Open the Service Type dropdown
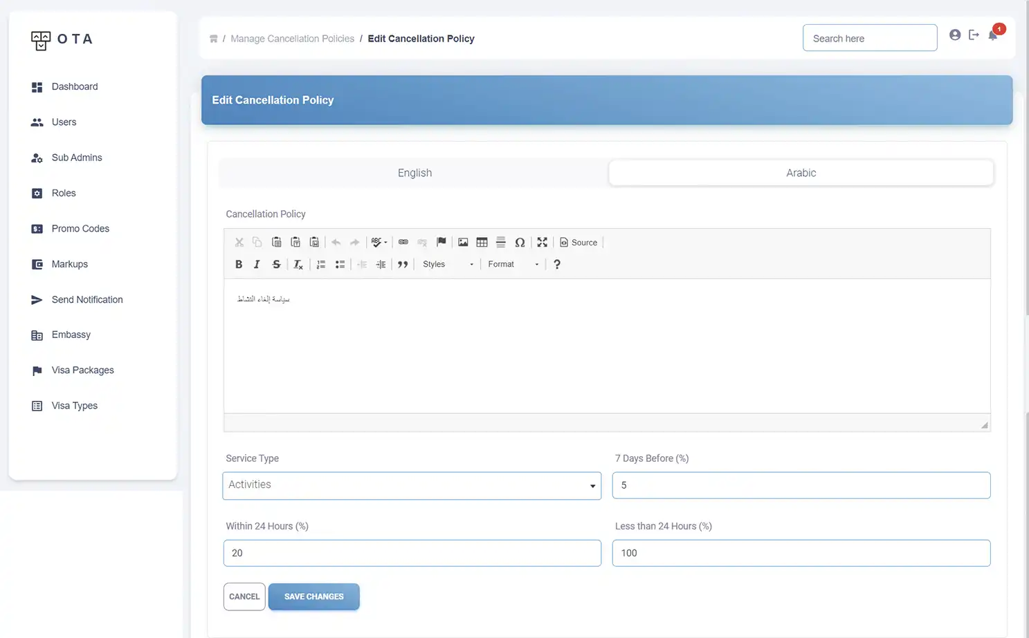 pos(412,485)
